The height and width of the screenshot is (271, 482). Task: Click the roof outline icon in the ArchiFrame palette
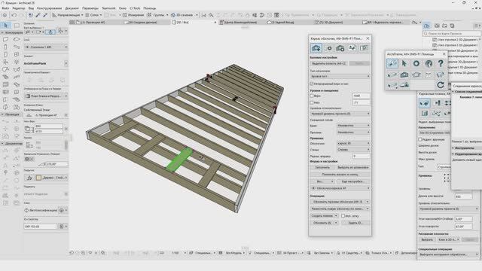pyautogui.click(x=416, y=75)
